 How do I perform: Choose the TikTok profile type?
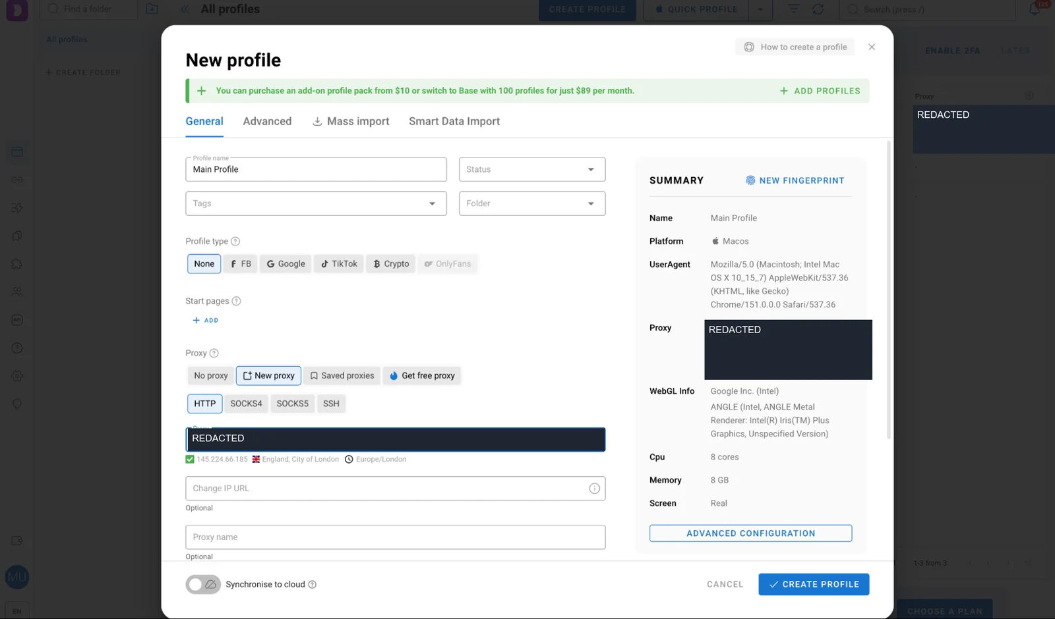pyautogui.click(x=339, y=264)
